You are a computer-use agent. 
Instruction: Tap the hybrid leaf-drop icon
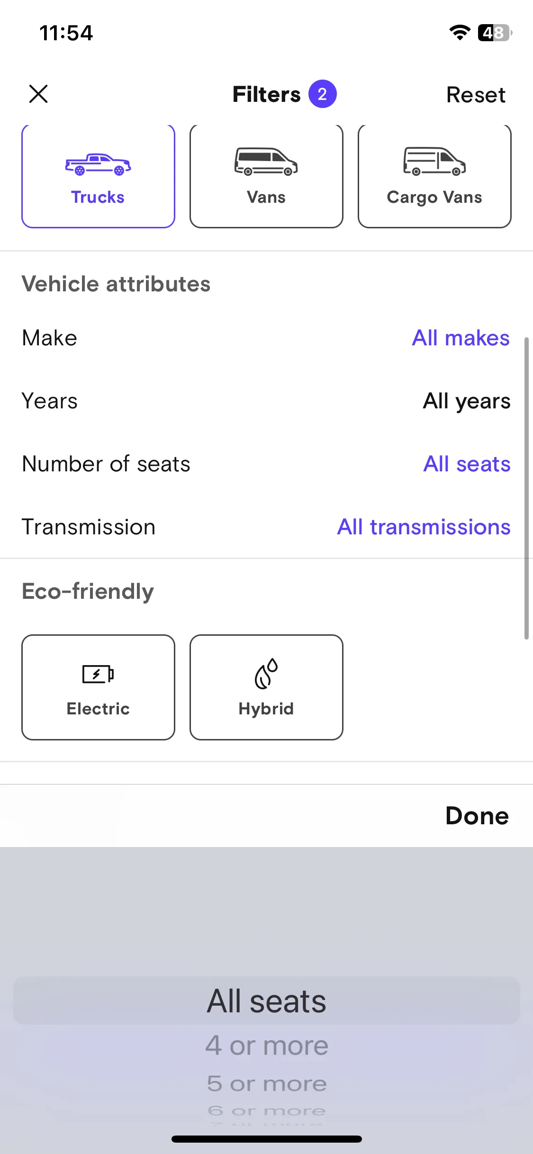point(266,673)
